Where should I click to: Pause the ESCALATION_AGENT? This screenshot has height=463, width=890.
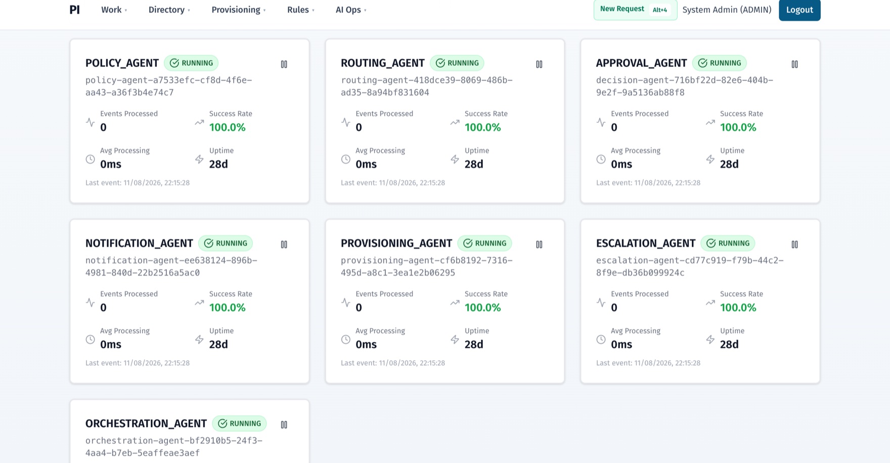tap(794, 244)
